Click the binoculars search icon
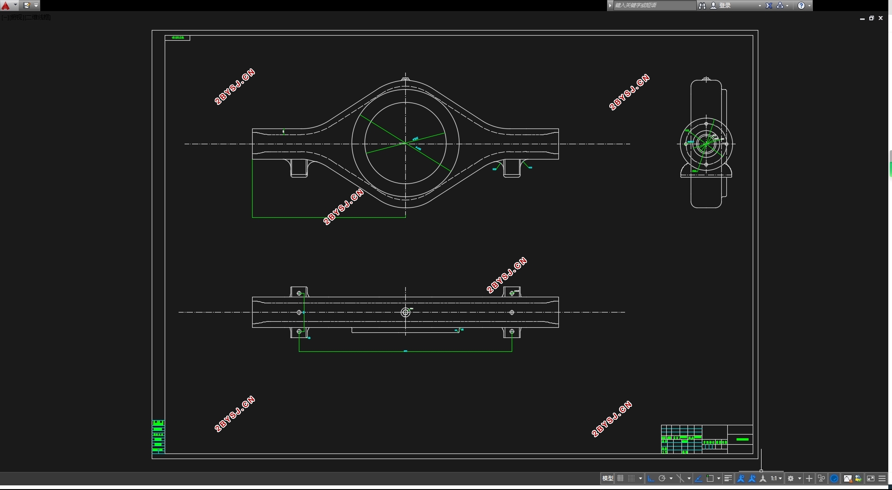892x490 pixels. [702, 6]
